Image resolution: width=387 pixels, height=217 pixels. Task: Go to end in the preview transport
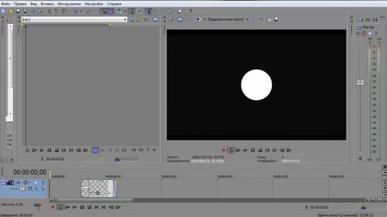click(x=275, y=150)
